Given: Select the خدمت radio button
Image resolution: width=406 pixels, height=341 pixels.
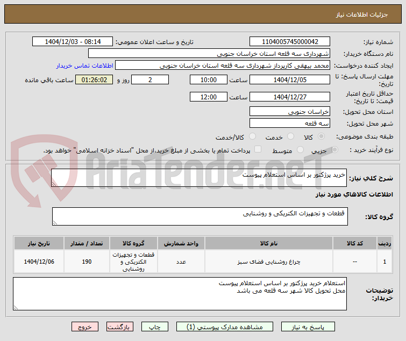Looking at the screenshot, I should pos(291,136).
